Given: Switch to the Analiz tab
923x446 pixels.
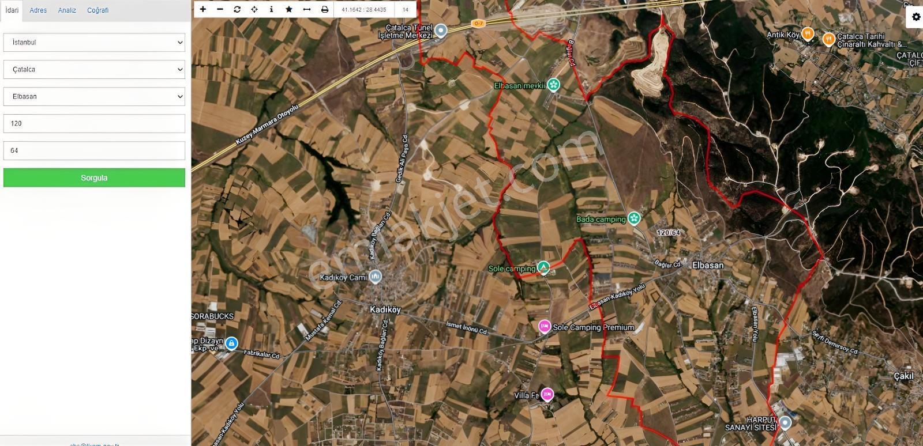Looking at the screenshot, I should 67,10.
